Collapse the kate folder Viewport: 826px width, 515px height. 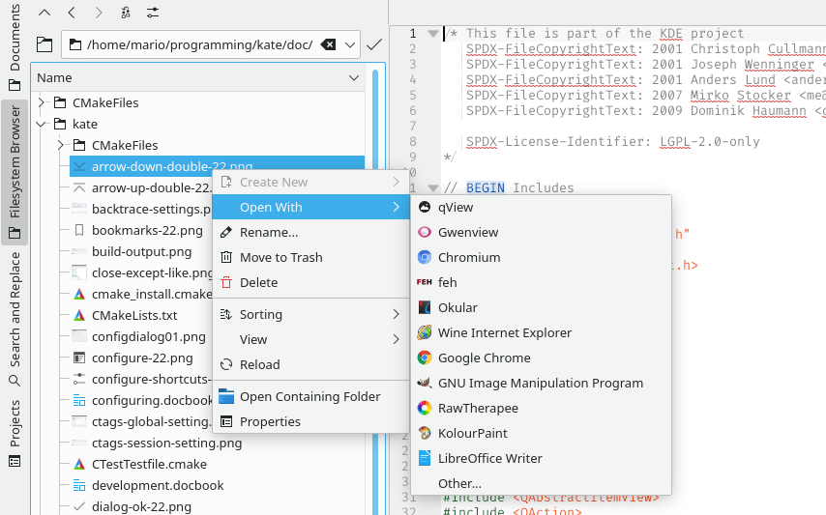42,124
